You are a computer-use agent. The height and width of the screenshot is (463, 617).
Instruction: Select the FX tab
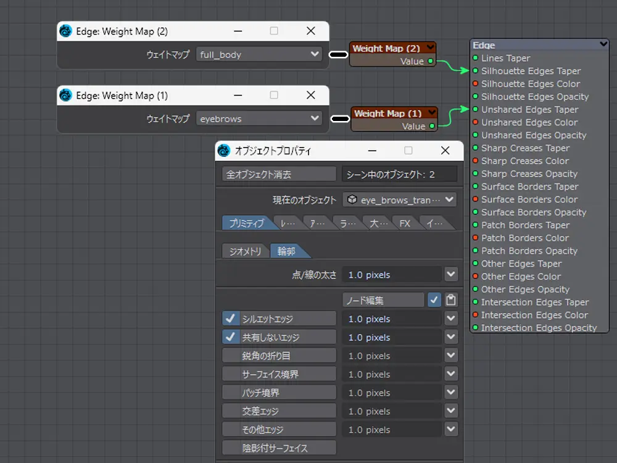[x=405, y=223]
